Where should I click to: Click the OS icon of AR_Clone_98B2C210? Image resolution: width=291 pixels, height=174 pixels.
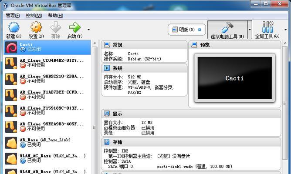pyautogui.click(x=11, y=79)
